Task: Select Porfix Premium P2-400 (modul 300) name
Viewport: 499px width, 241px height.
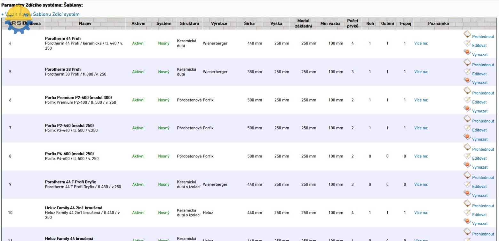Action: [78, 98]
